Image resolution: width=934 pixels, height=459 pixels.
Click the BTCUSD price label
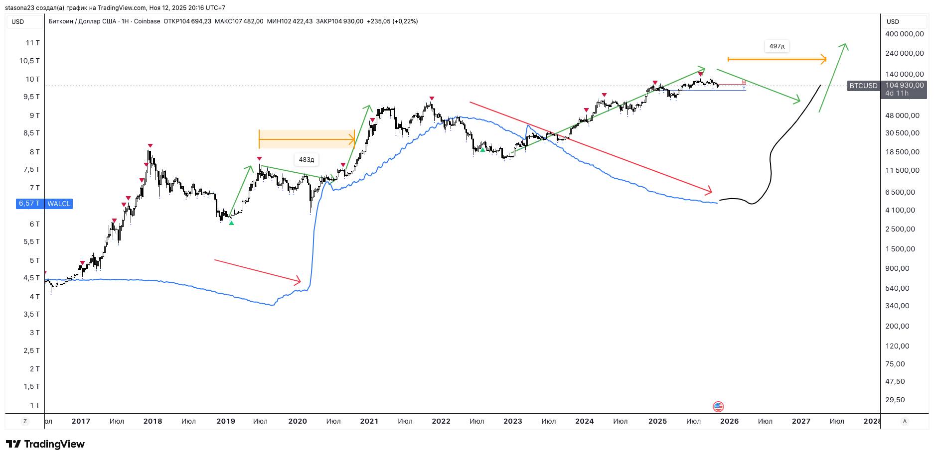(863, 86)
